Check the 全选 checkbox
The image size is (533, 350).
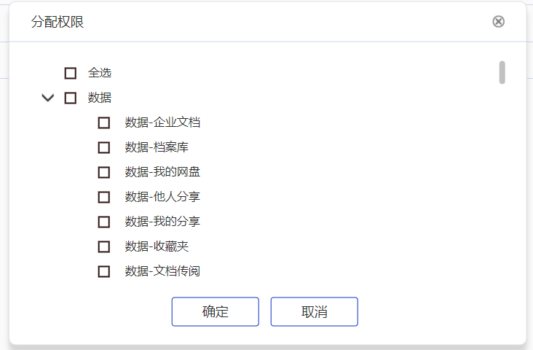point(71,73)
